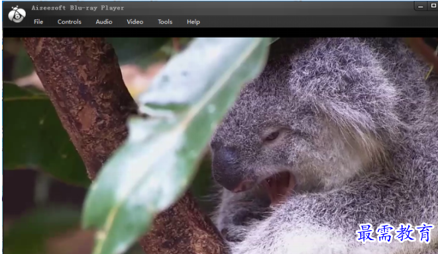
Task: Click the koala video playback area
Action: (221, 146)
